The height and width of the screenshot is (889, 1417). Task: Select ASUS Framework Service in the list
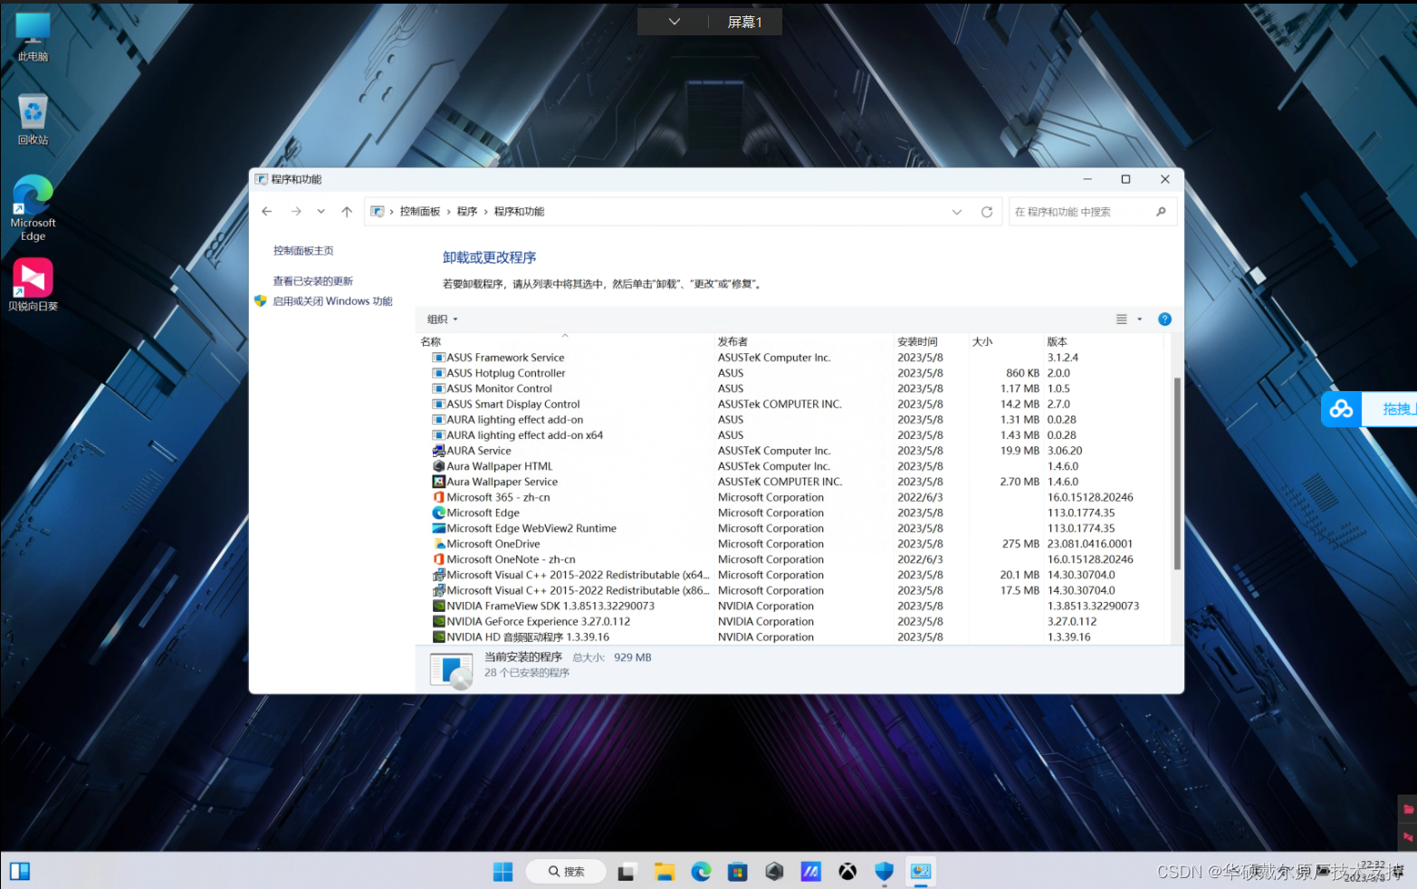pyautogui.click(x=505, y=358)
